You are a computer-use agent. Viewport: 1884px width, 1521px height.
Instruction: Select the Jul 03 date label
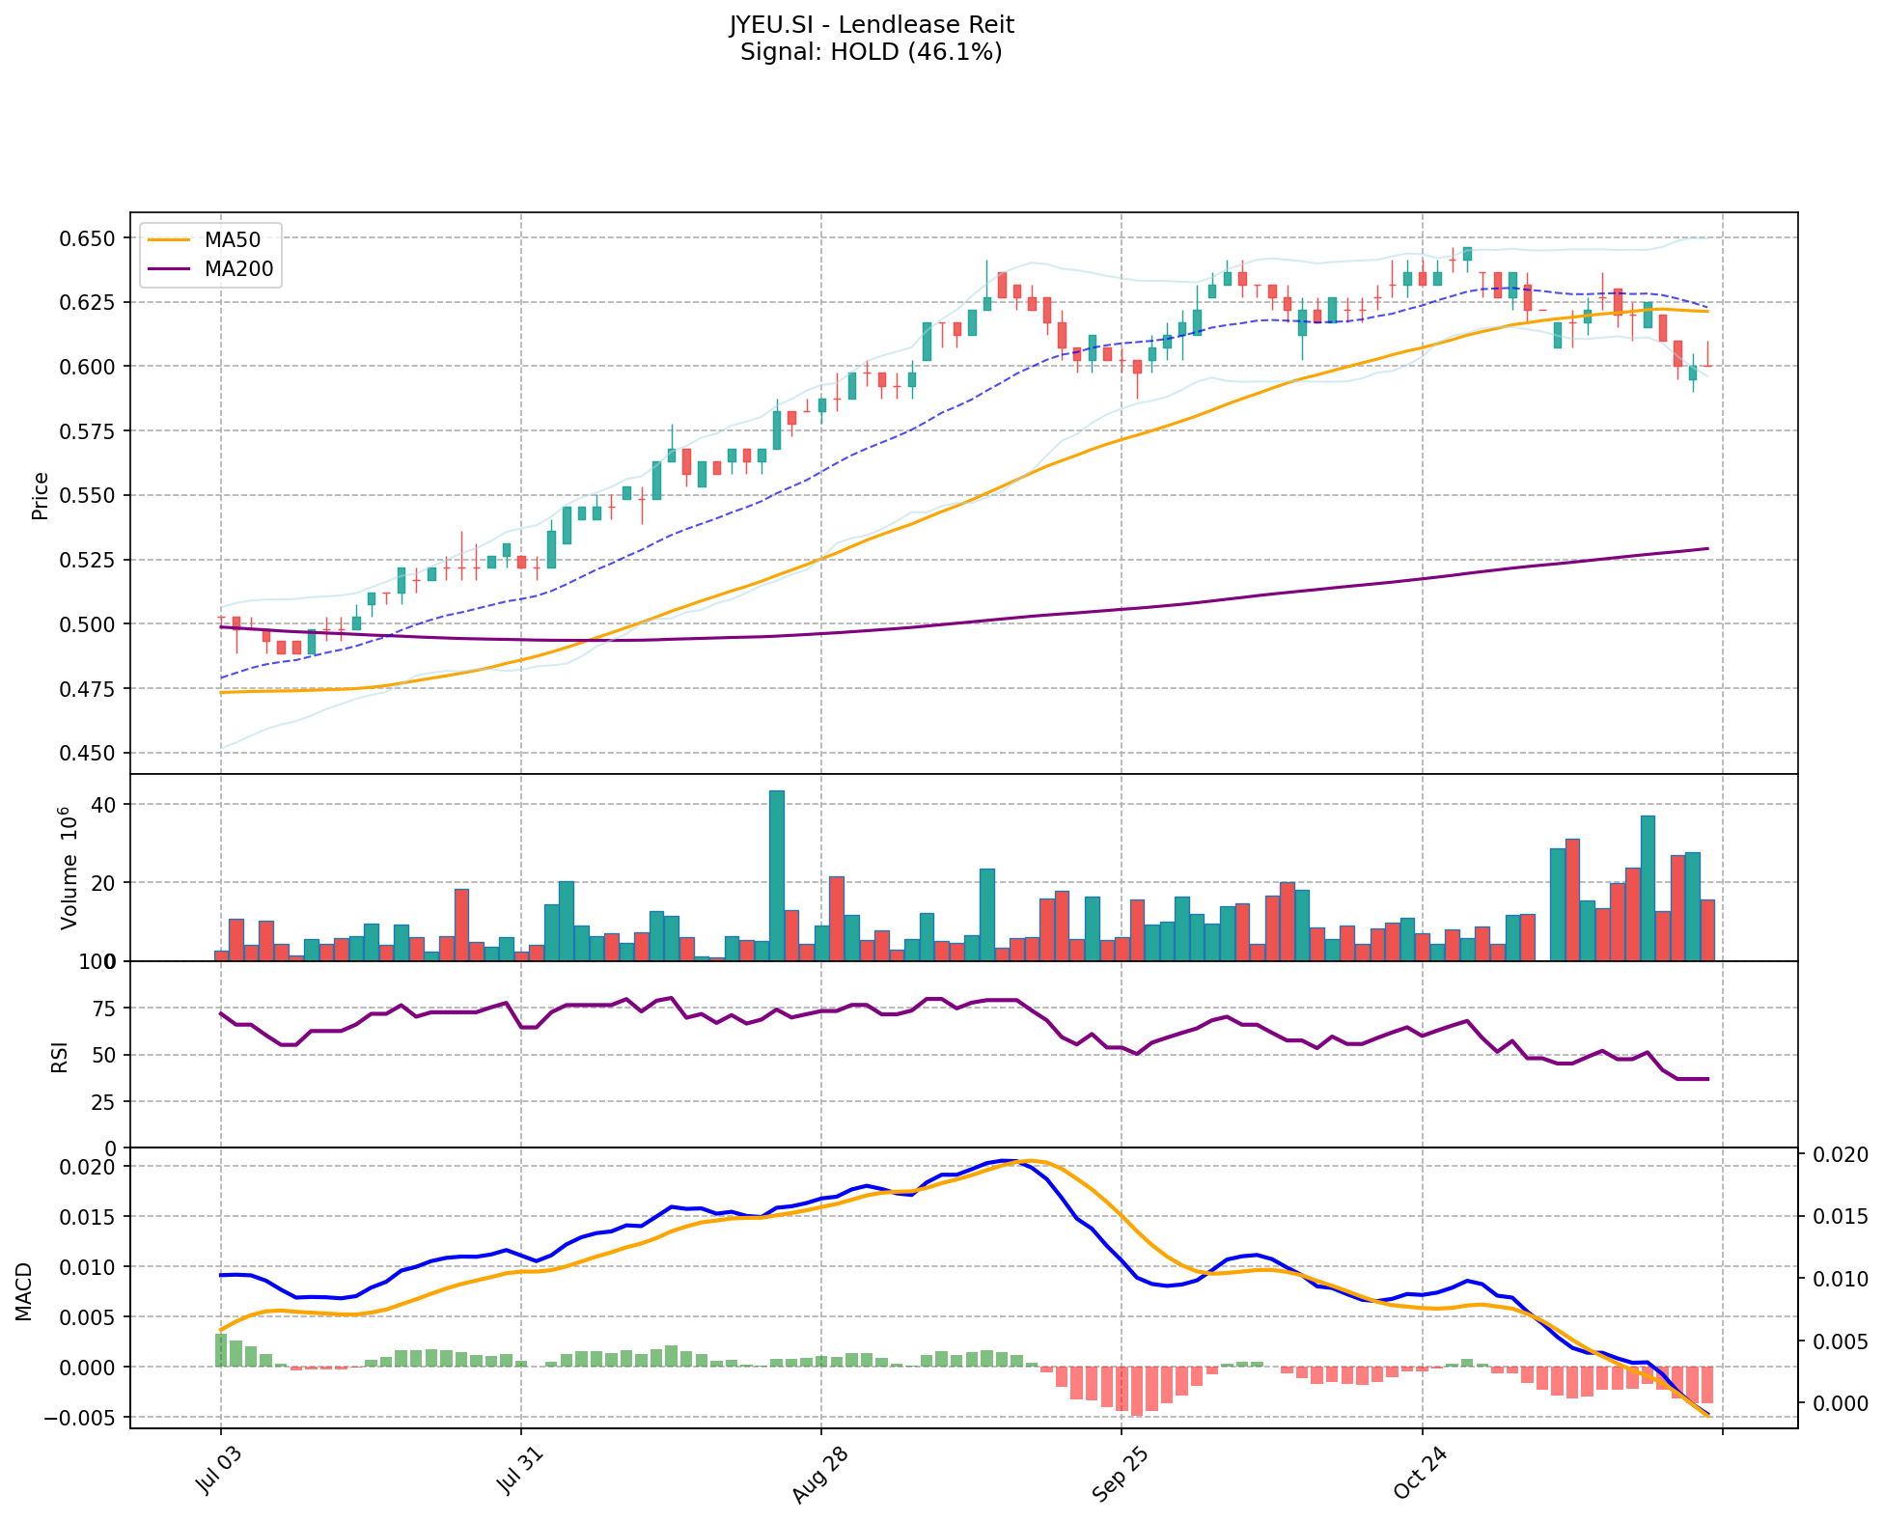pos(217,1473)
